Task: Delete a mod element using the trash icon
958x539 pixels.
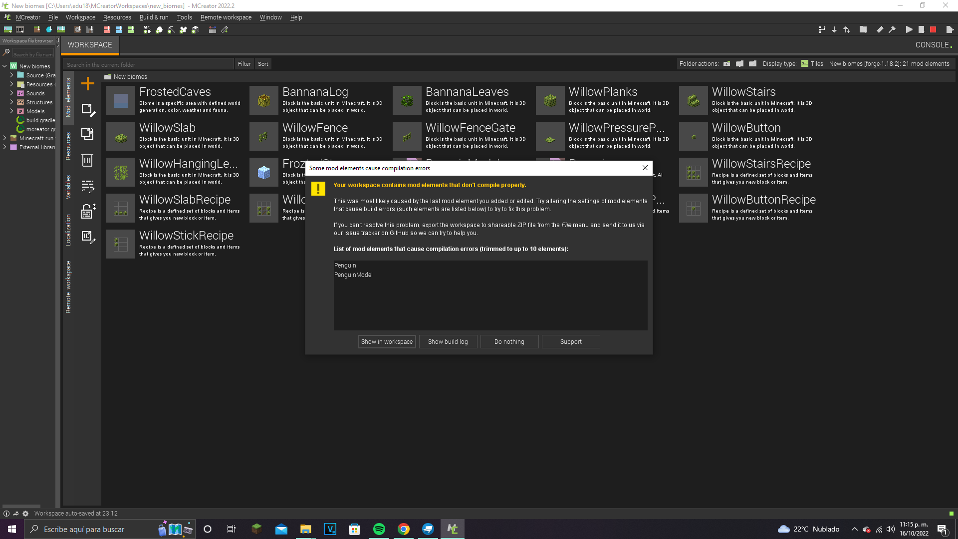Action: pos(87,160)
